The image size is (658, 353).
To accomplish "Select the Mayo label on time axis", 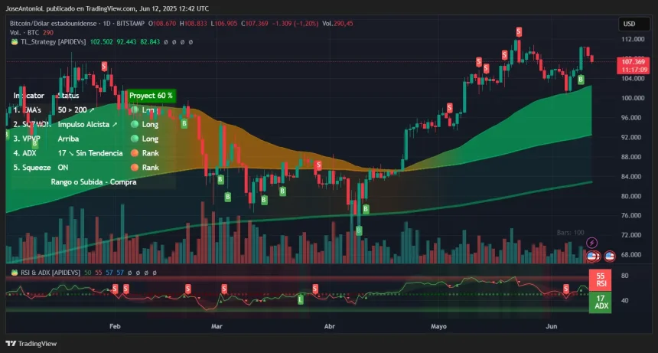I will pyautogui.click(x=438, y=326).
